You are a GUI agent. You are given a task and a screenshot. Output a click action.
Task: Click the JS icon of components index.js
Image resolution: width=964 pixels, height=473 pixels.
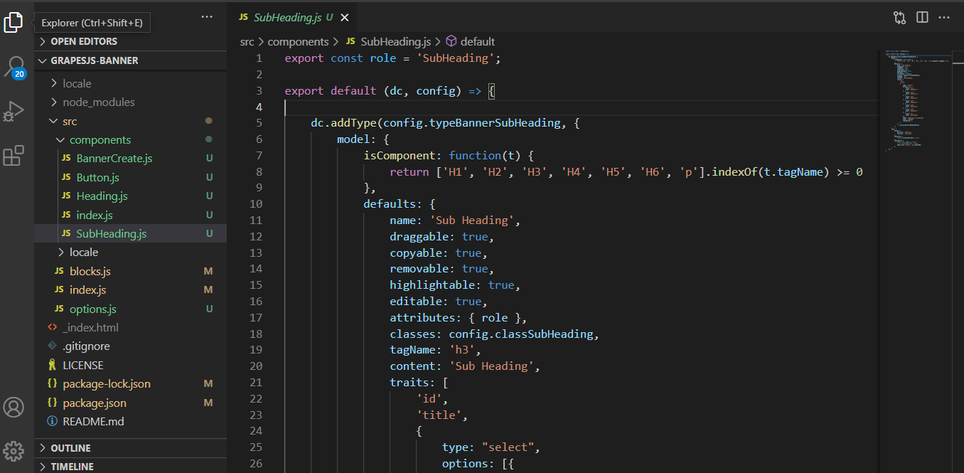(x=66, y=215)
